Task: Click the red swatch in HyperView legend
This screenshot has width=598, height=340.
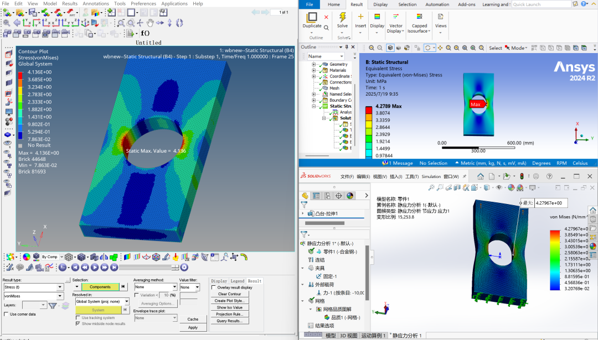Action: (20, 75)
